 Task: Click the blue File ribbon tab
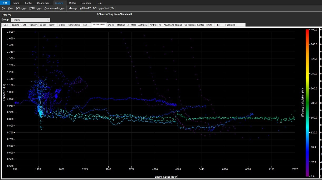[5, 3]
